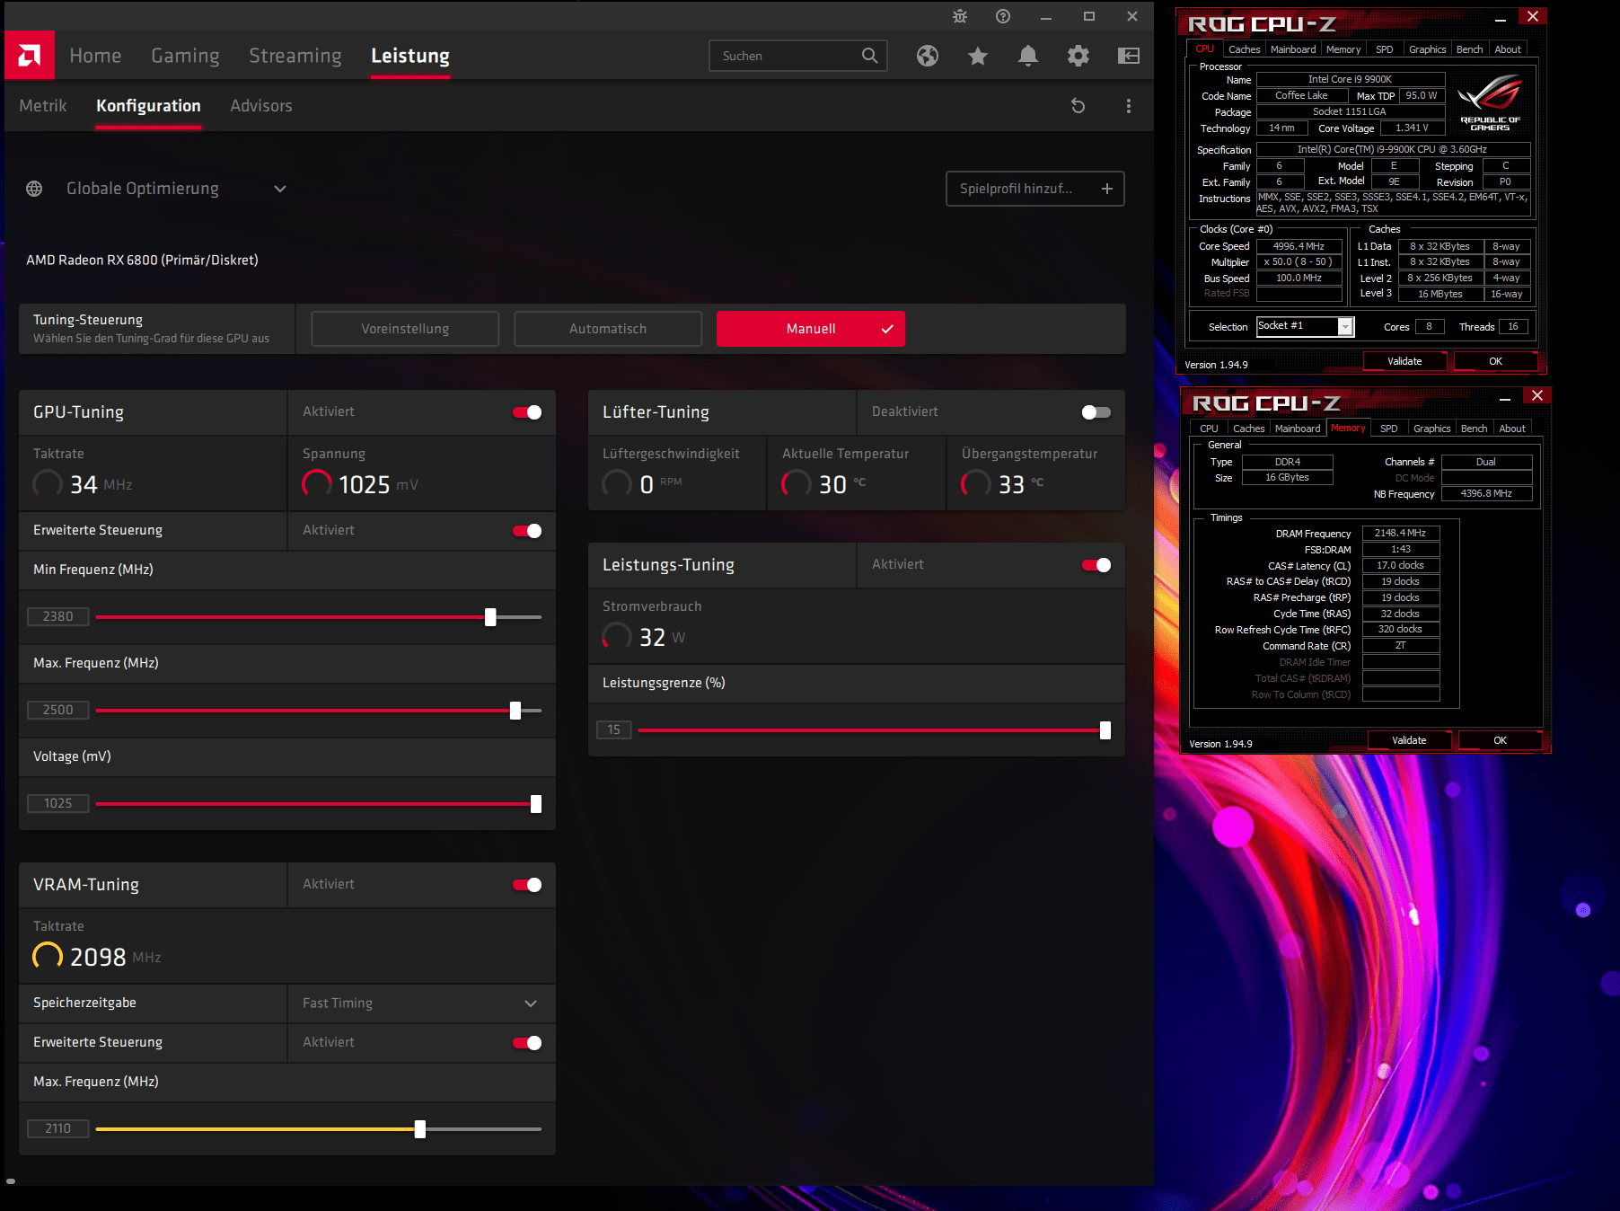The image size is (1620, 1211).
Task: Open notifications bell icon
Action: [x=1028, y=56]
